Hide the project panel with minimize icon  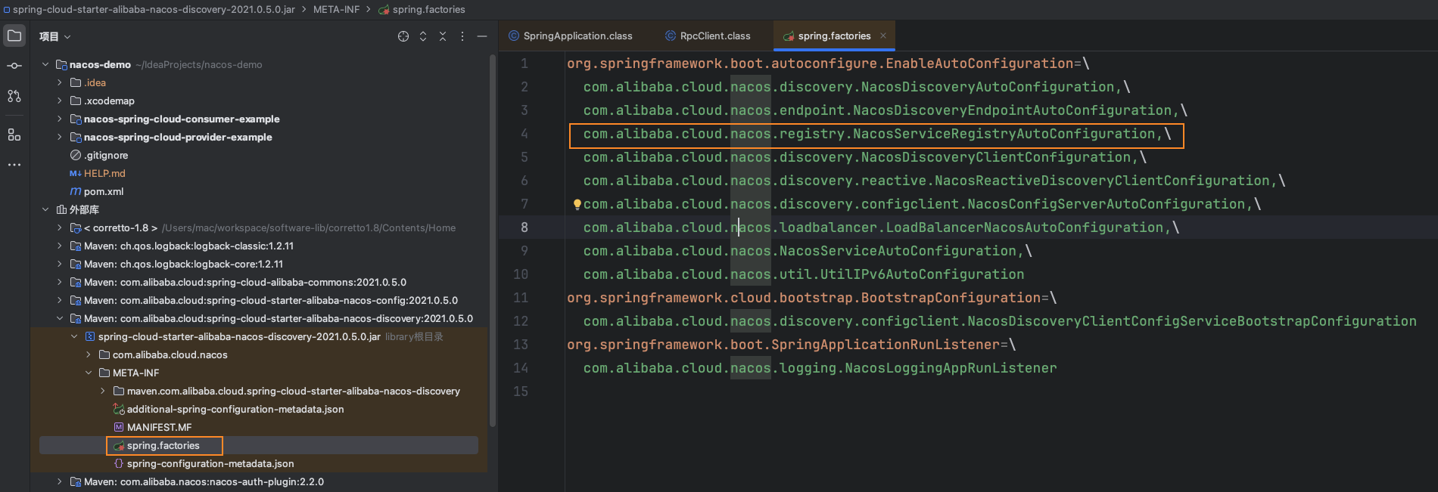[x=482, y=36]
